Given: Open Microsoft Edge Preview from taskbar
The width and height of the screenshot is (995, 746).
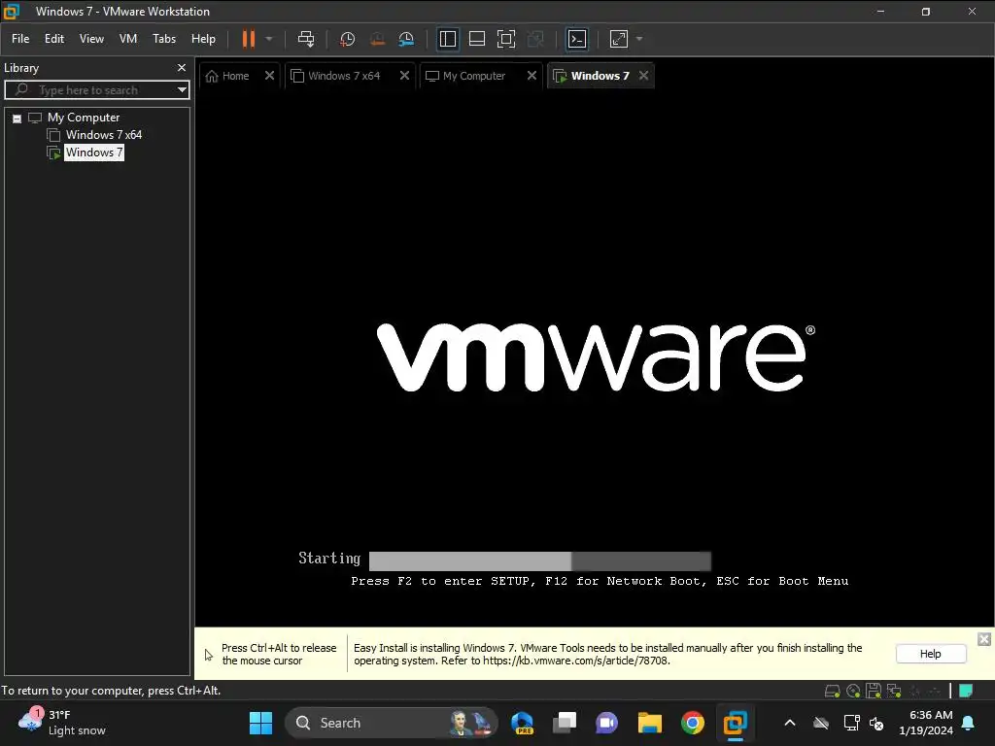Looking at the screenshot, I should [522, 723].
